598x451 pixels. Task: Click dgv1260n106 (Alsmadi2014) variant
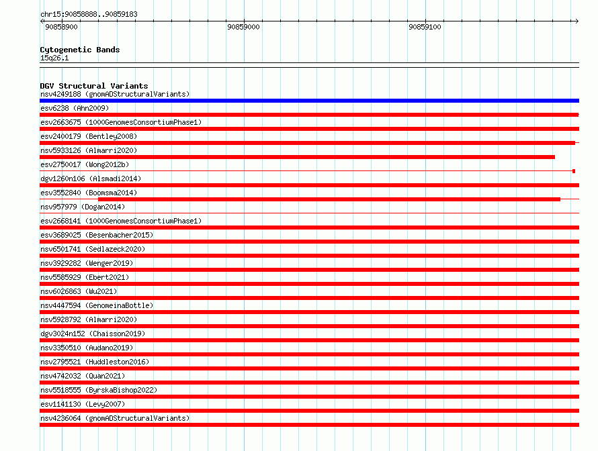[x=91, y=179]
